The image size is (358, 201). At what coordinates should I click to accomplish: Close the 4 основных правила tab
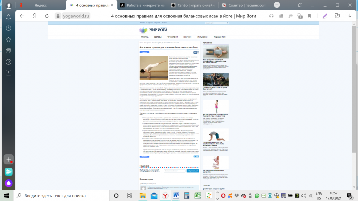coord(112,5)
